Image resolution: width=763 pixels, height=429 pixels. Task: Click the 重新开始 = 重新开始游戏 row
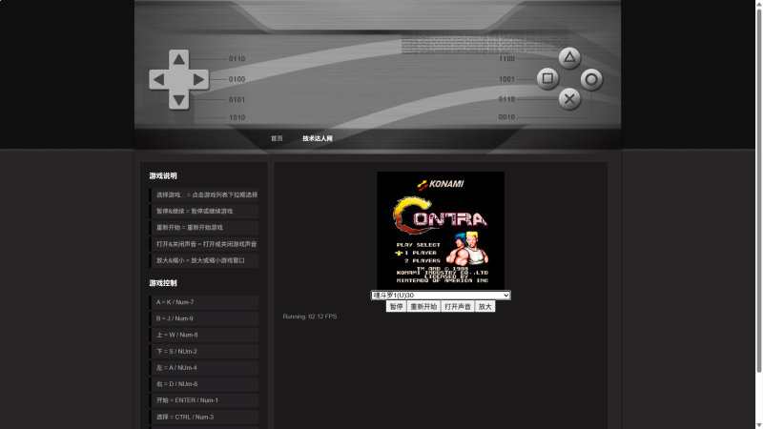tap(204, 228)
